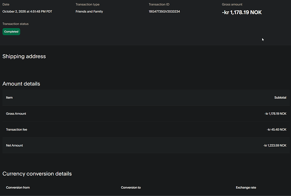Click the -kr 1,223.59 NOK net value

pos(275,145)
